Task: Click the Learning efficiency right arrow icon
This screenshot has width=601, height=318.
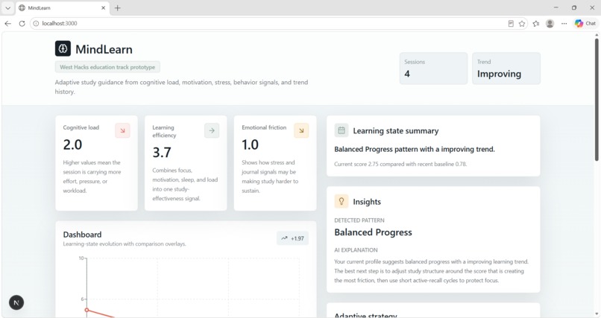Action: (x=212, y=130)
